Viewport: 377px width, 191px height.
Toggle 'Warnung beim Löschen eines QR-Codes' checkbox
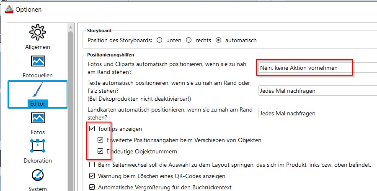[92, 176]
